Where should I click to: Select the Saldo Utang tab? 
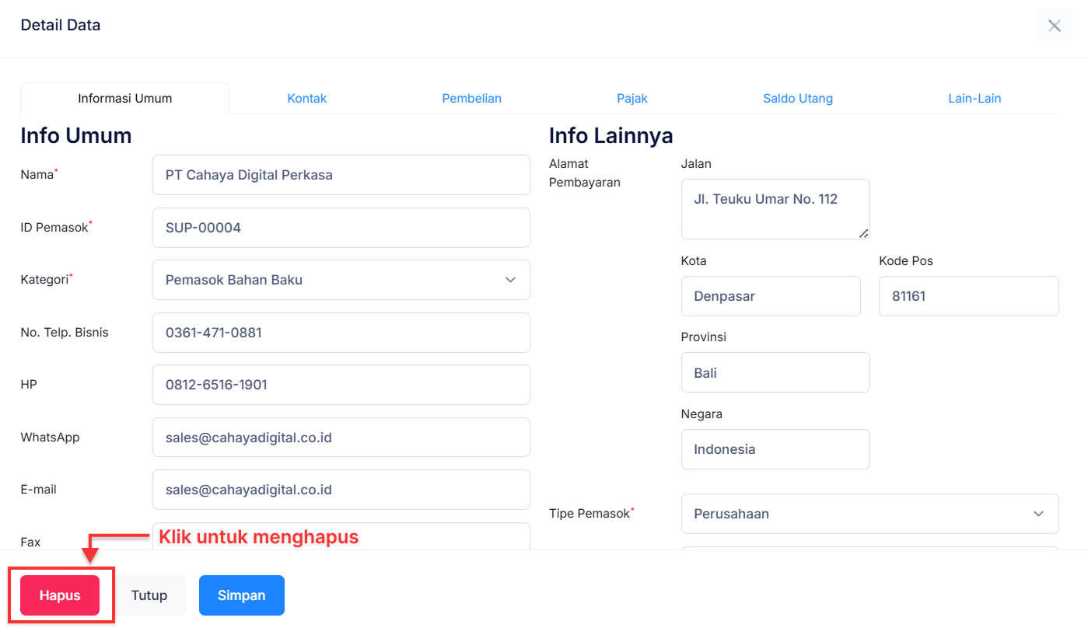[797, 99]
